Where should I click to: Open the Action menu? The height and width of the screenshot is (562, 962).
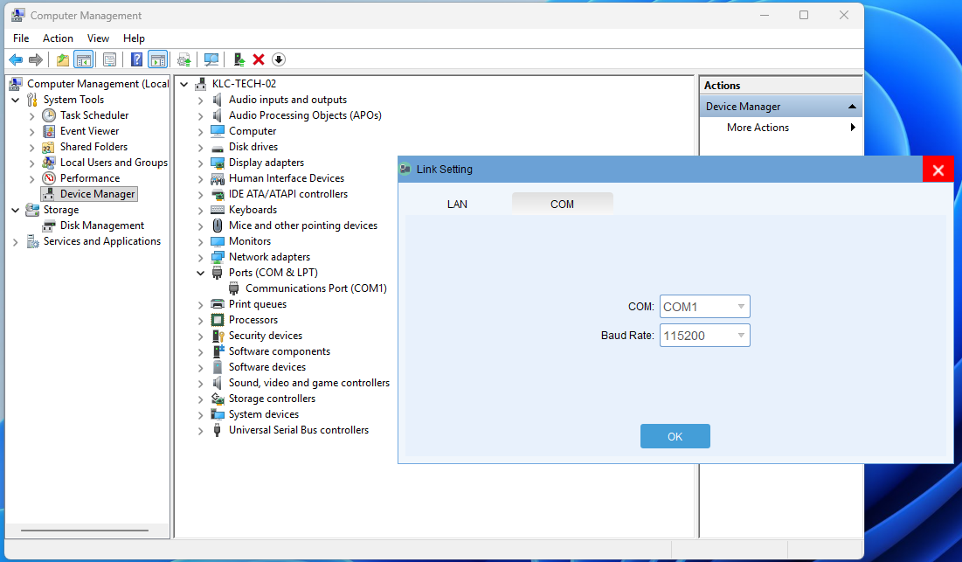pos(58,38)
